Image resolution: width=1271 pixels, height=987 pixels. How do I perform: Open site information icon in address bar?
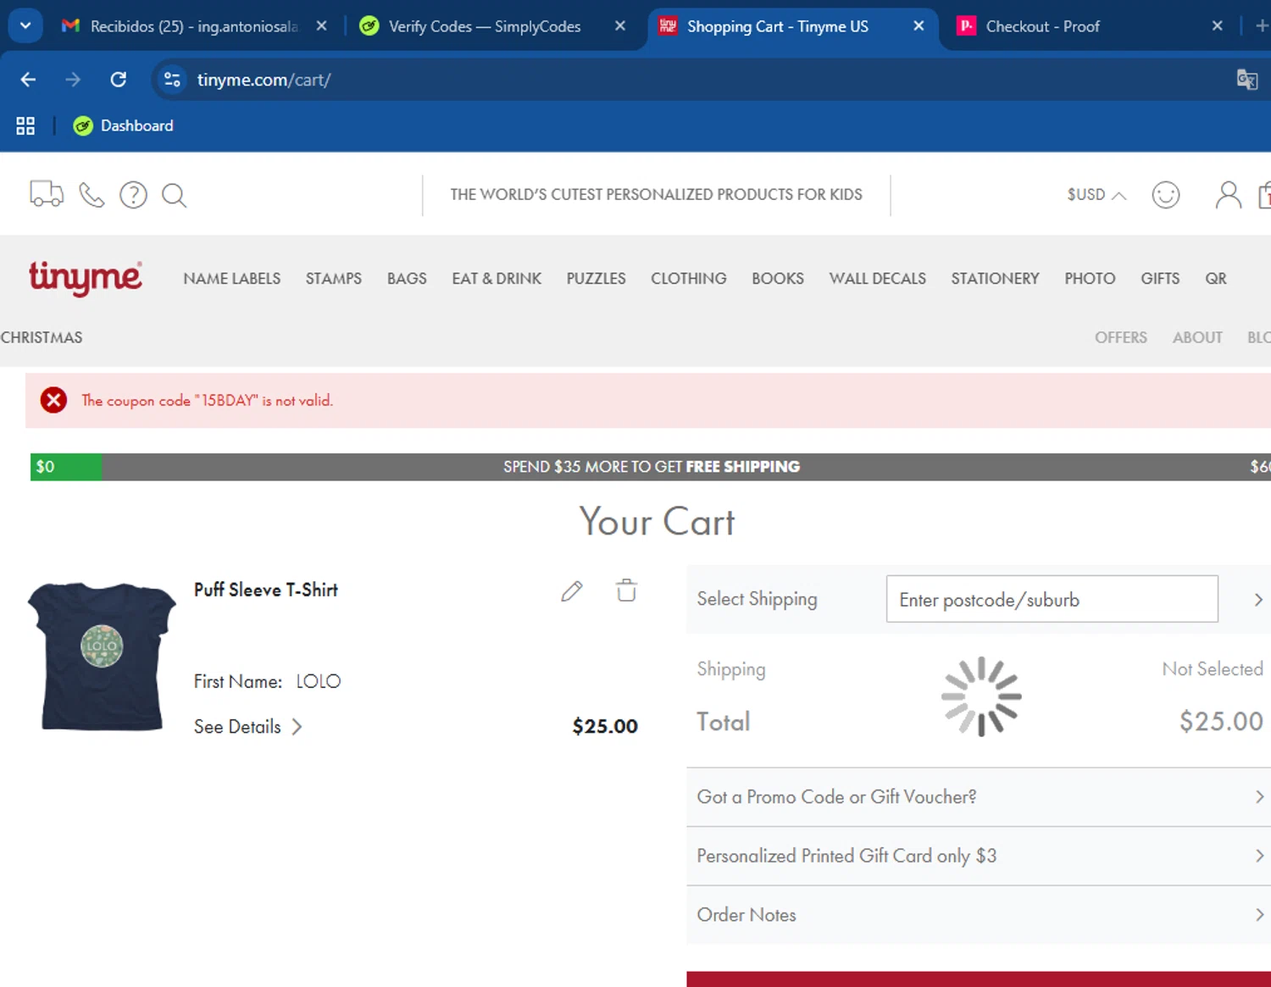click(x=172, y=80)
